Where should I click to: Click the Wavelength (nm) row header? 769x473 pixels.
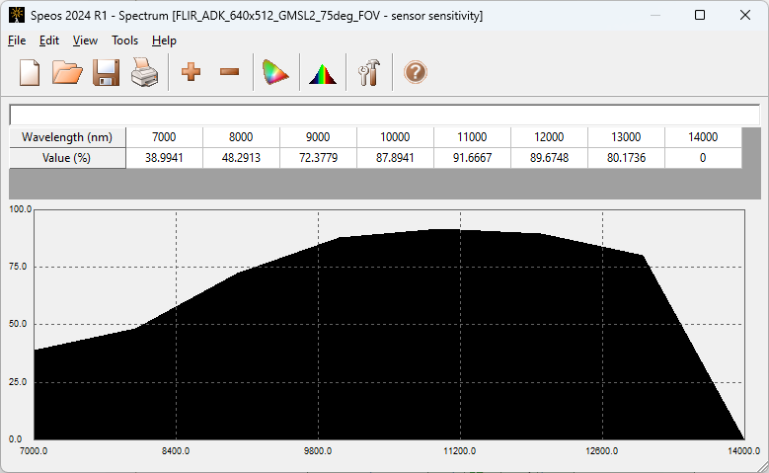(x=67, y=137)
